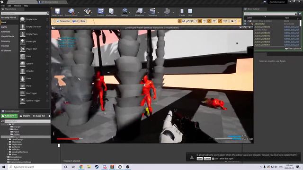Select the Point Light placement icon
This screenshot has height=170, width=303.
coord(23,42)
